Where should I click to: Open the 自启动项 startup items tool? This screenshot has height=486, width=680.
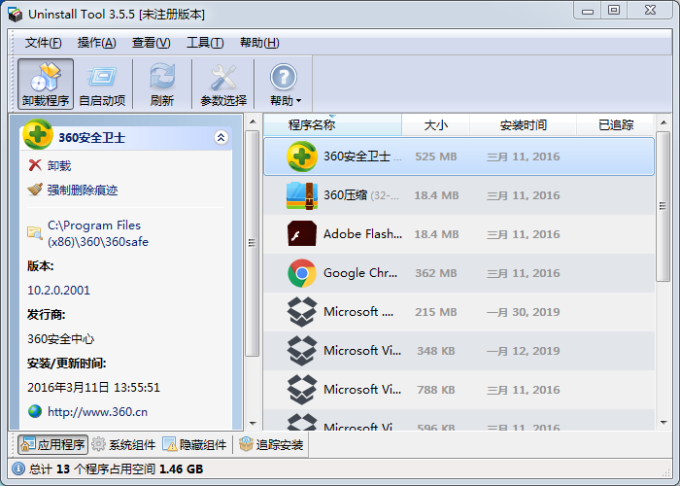[102, 84]
